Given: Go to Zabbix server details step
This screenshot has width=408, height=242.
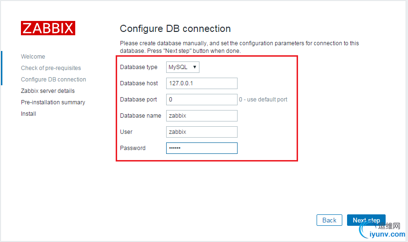Looking at the screenshot, I should (x=48, y=91).
